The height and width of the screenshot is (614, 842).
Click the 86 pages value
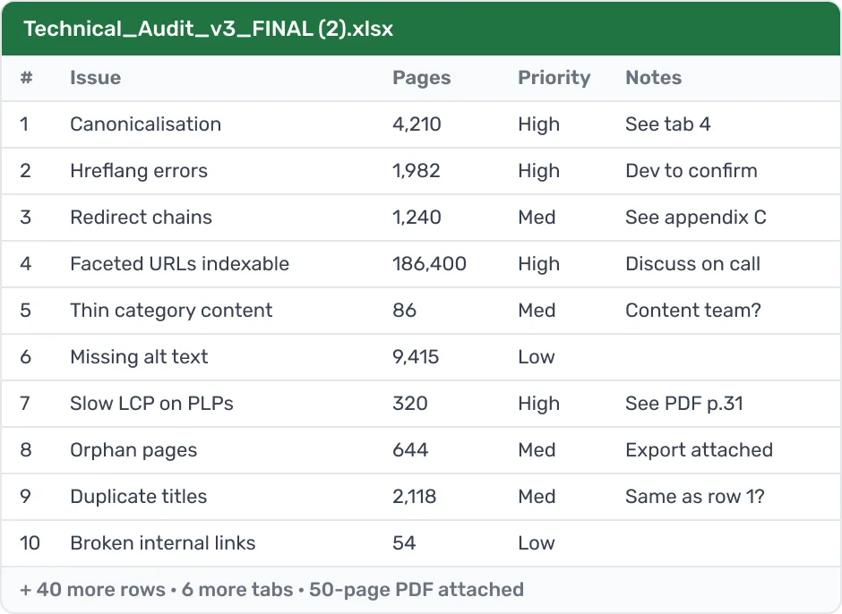pos(404,311)
